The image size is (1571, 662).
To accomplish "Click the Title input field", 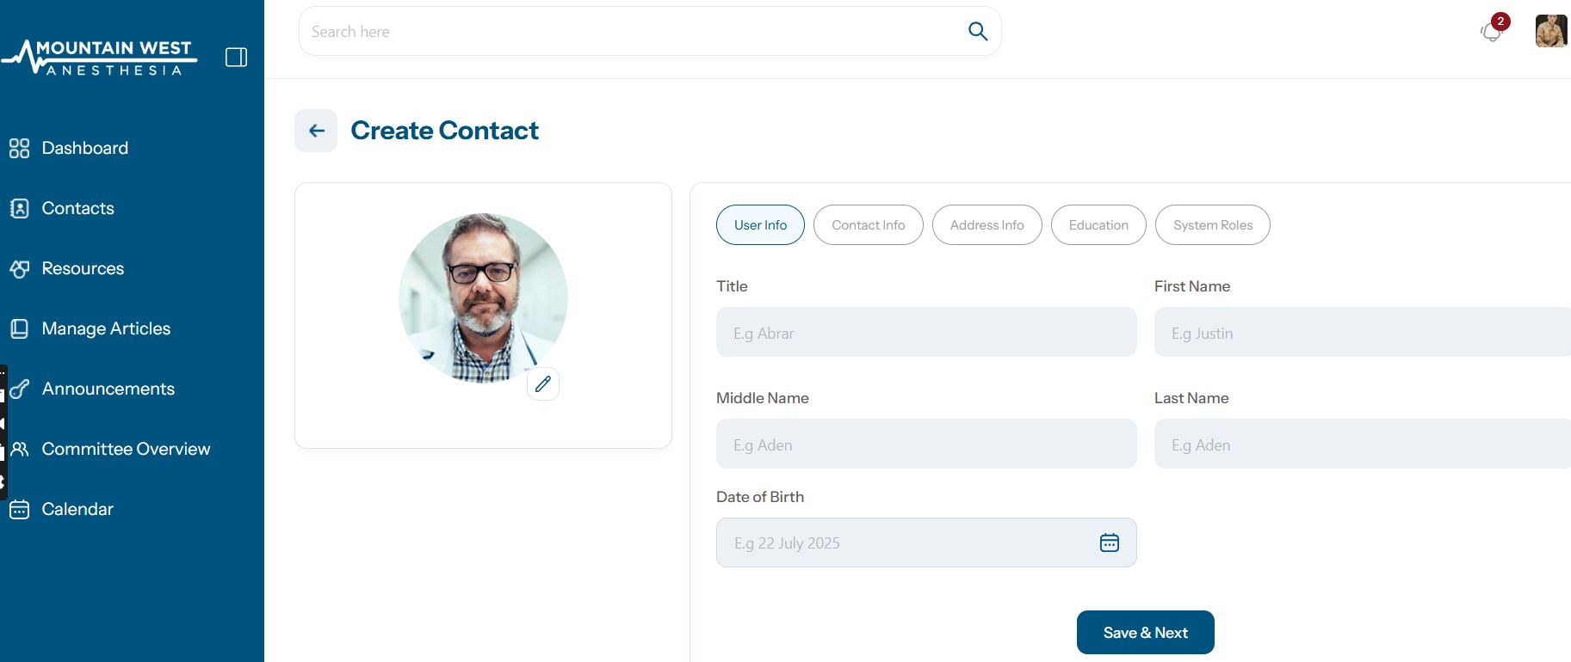I will [x=926, y=333].
